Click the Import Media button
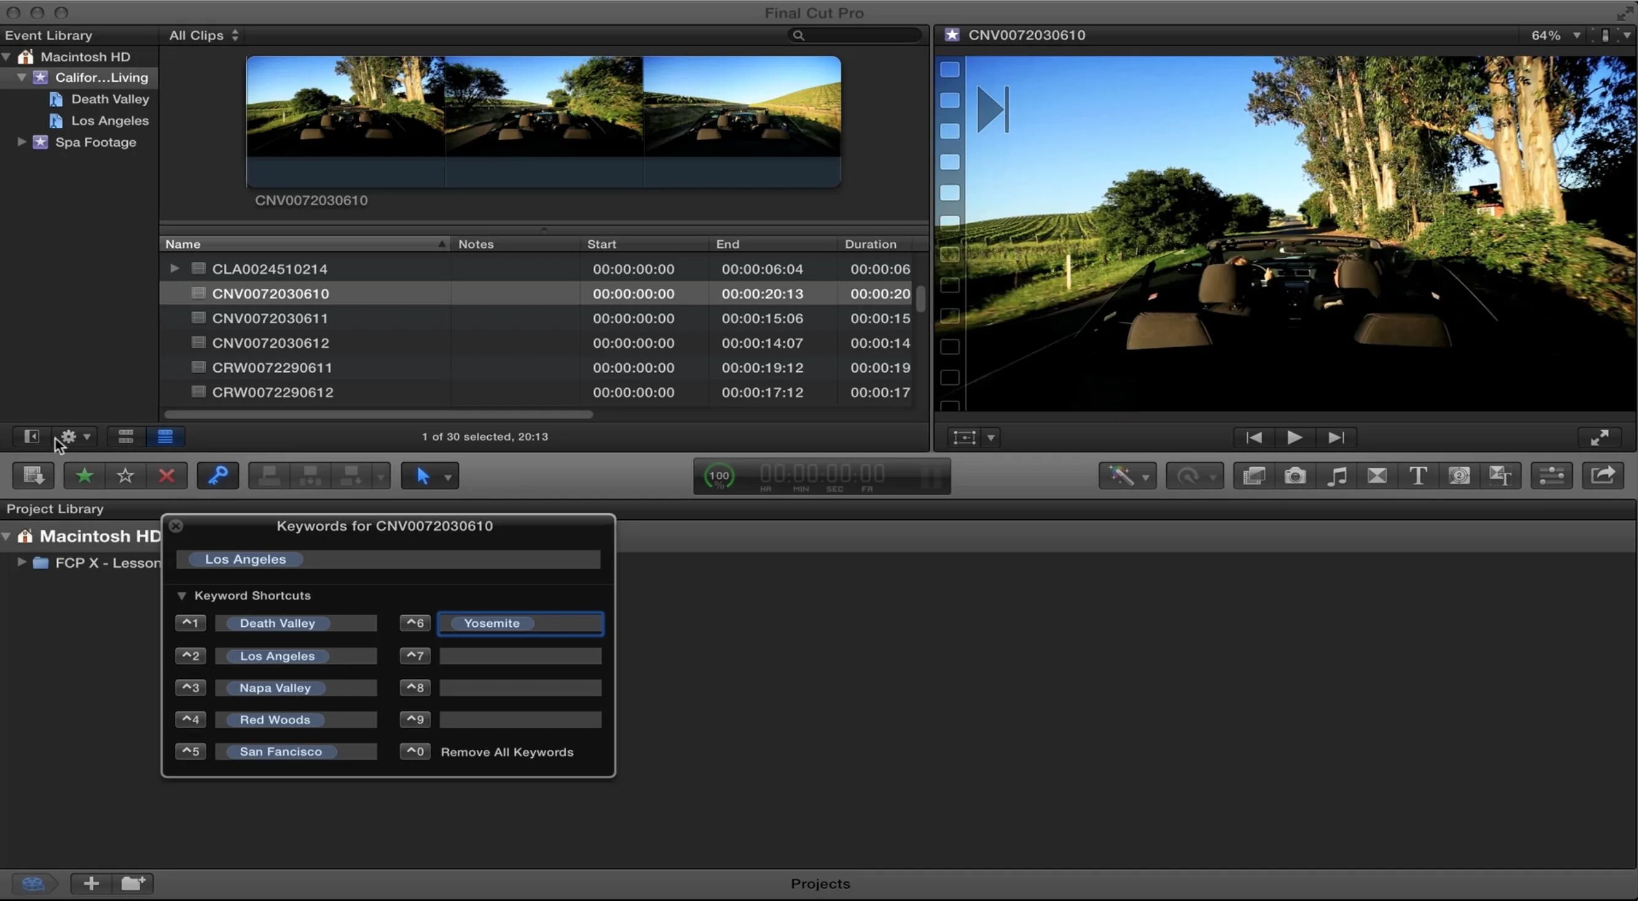Screen dimensions: 1638x901 pyautogui.click(x=33, y=476)
